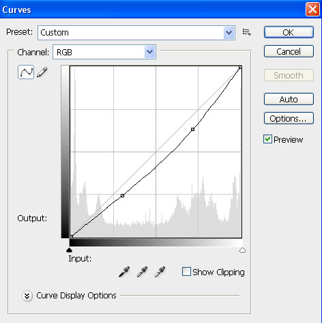Enable Show Clipping checkbox
The width and height of the screenshot is (322, 323).
[186, 272]
